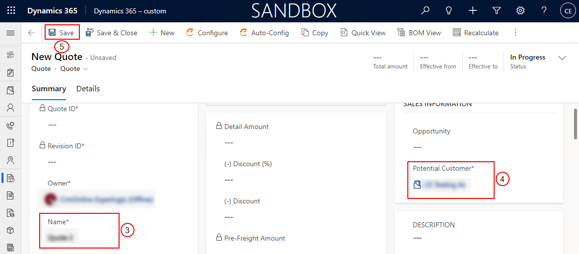Click Recalculate command

click(476, 33)
